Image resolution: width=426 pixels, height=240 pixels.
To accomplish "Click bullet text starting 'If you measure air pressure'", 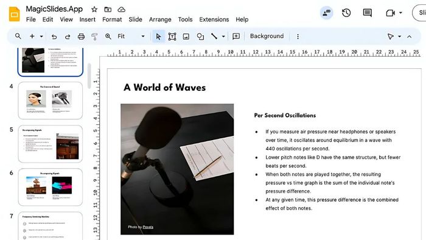I will 330,140.
